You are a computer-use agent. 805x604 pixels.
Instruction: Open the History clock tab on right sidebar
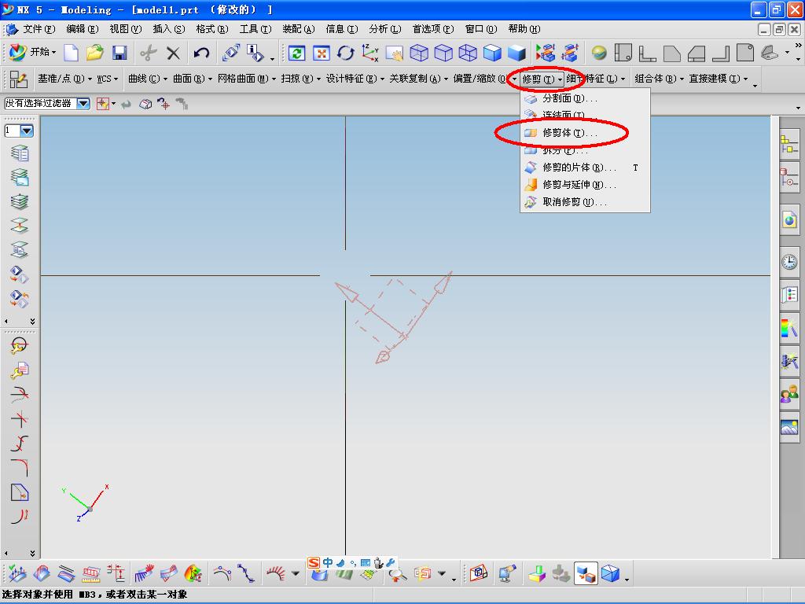(x=789, y=261)
